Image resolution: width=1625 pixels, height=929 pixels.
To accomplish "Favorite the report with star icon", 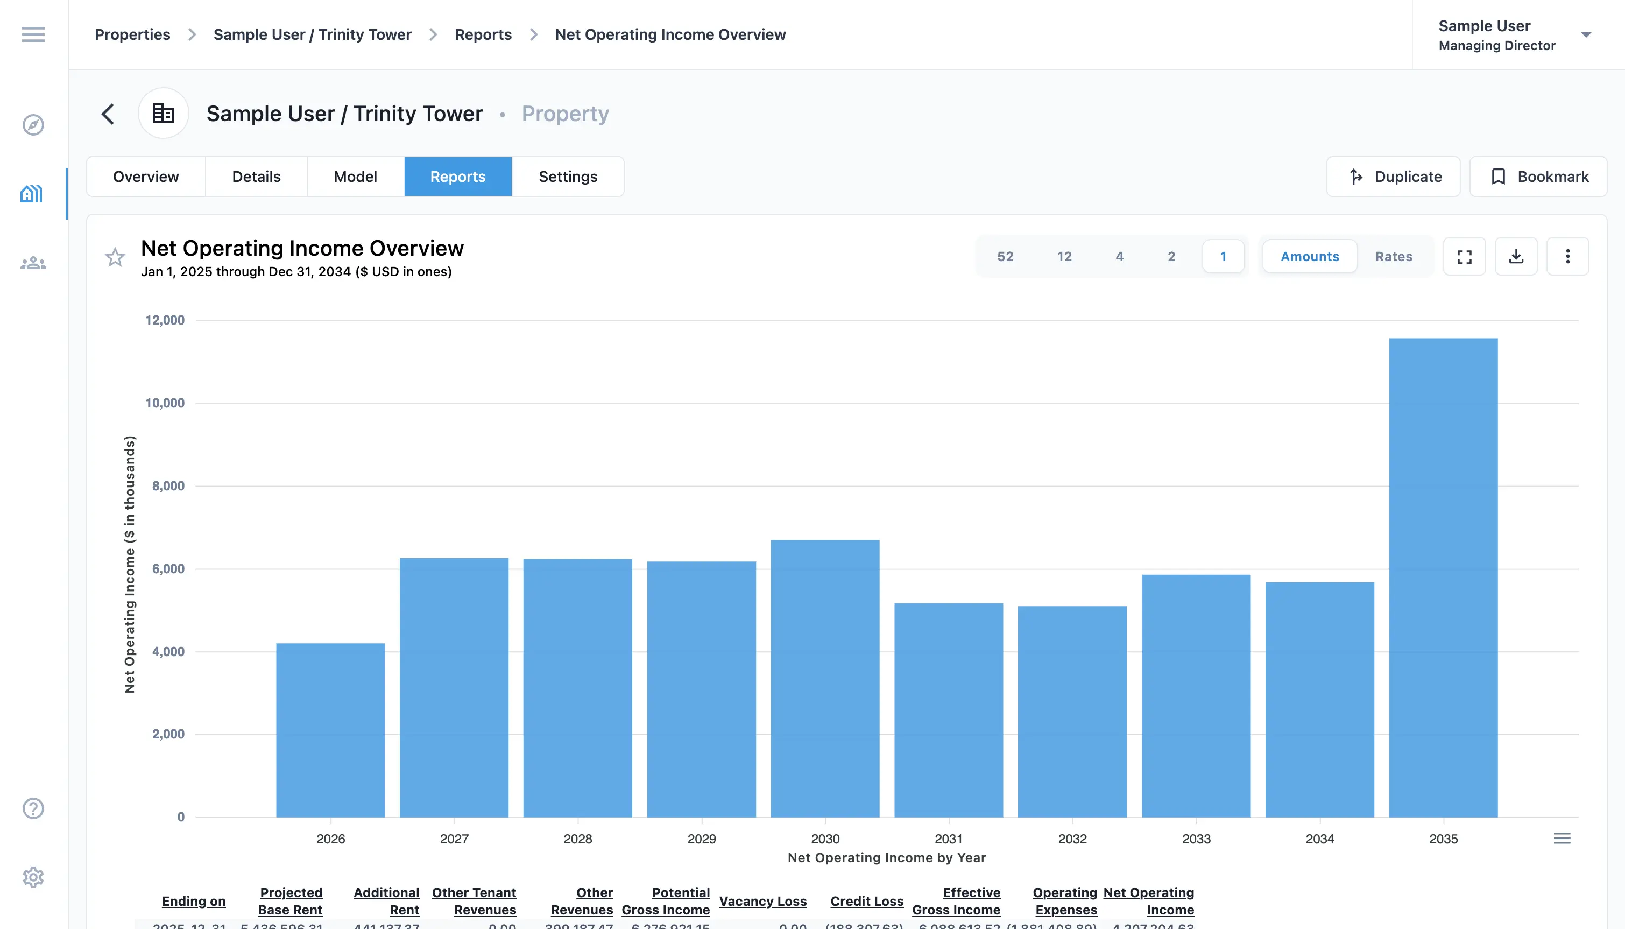I will [x=115, y=257].
